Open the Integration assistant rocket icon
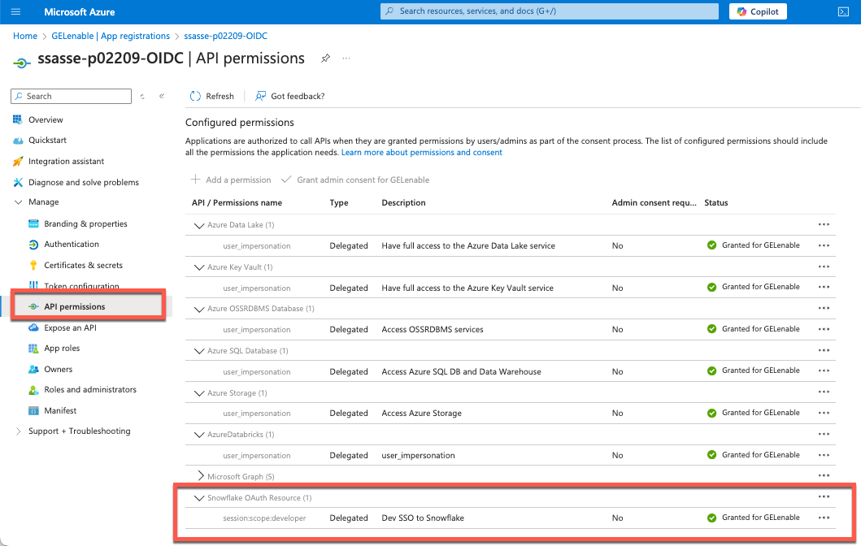This screenshot has height=546, width=861. pos(18,161)
